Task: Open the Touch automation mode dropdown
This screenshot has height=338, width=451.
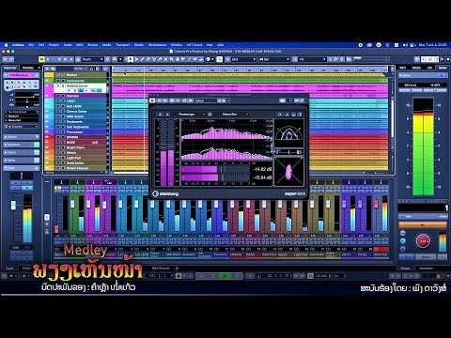Action: (92, 59)
